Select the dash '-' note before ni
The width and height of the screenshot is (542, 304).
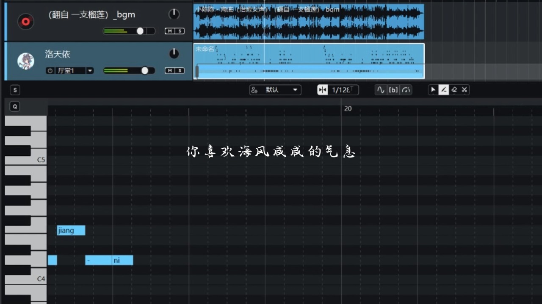[99, 260]
